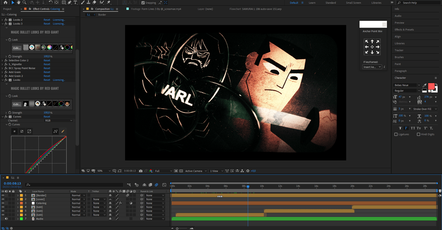
Task: Hide the Coloring layer with its eye icon
Action: click(x=3, y=203)
